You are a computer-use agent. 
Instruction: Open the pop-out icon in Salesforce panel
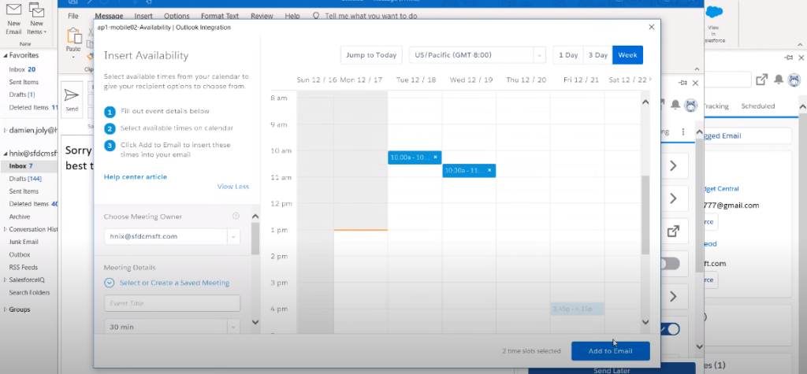[x=761, y=79]
